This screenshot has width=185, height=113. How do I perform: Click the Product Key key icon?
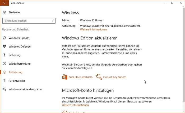click(x=99, y=77)
